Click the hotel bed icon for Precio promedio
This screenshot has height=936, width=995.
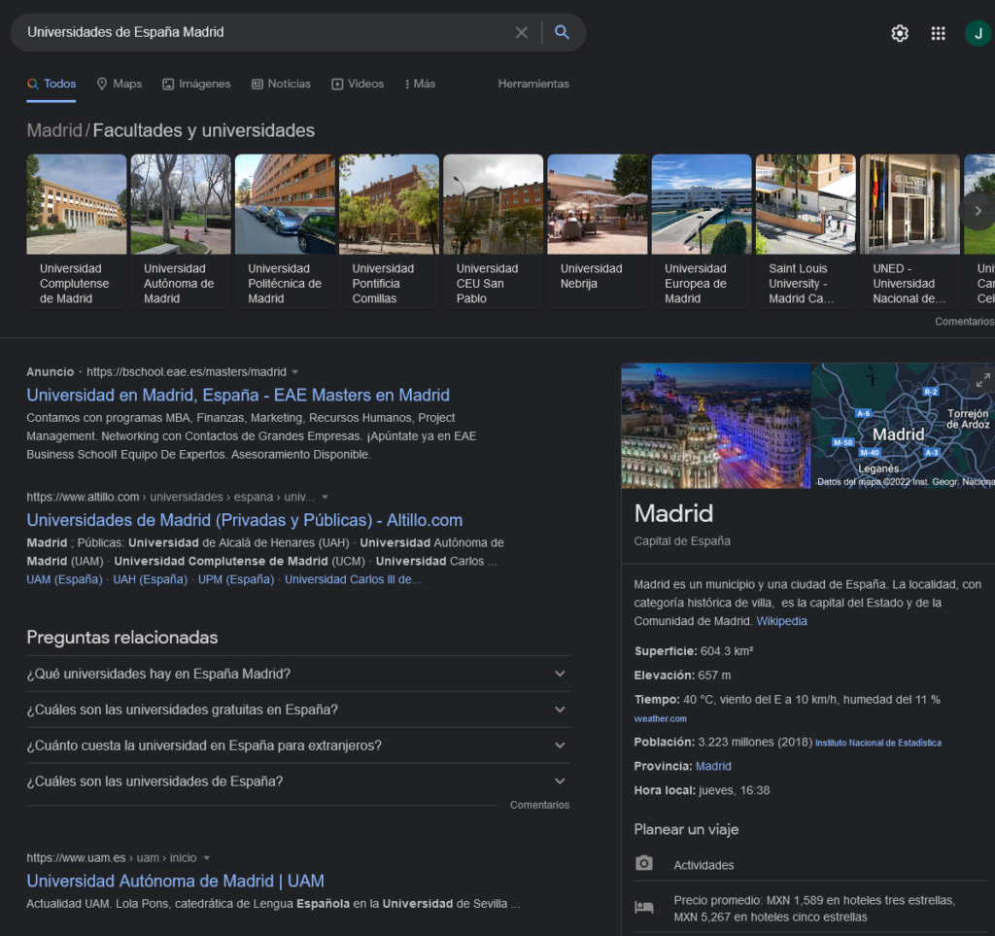[x=644, y=908]
